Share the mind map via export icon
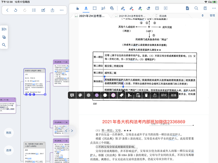218x163 pixels. tap(52, 10)
